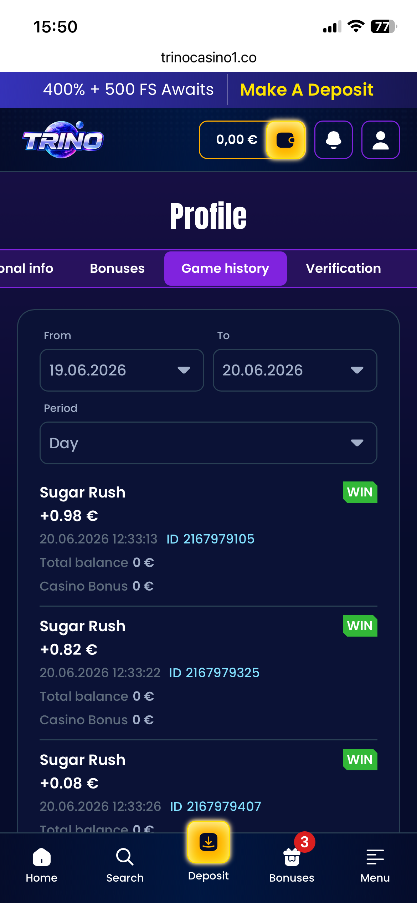This screenshot has width=417, height=903.
Task: Tap the Trino logo
Action: [x=63, y=140]
